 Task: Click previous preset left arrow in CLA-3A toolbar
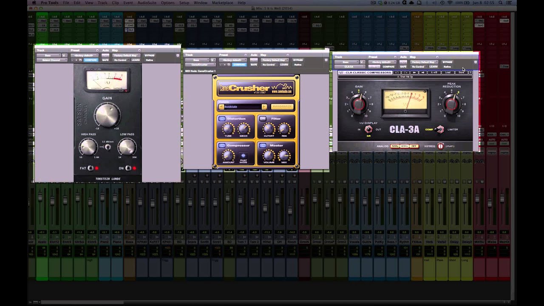[414, 73]
